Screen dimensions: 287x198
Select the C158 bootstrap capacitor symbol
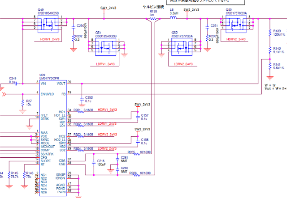click(x=138, y=141)
